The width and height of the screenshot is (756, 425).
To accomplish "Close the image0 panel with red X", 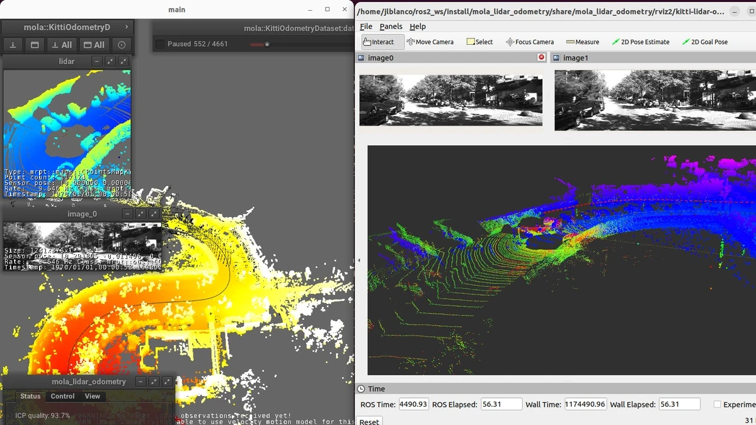I will click(541, 57).
